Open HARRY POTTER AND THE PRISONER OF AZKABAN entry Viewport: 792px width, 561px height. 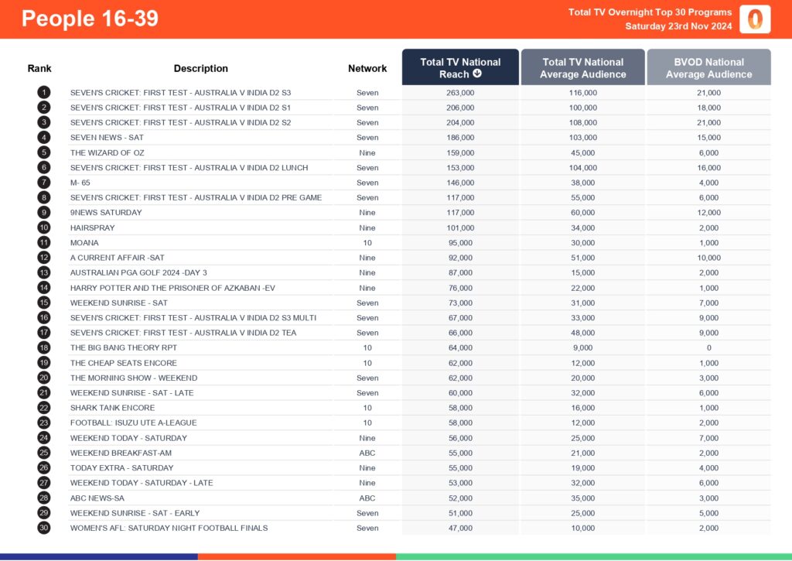coord(172,288)
